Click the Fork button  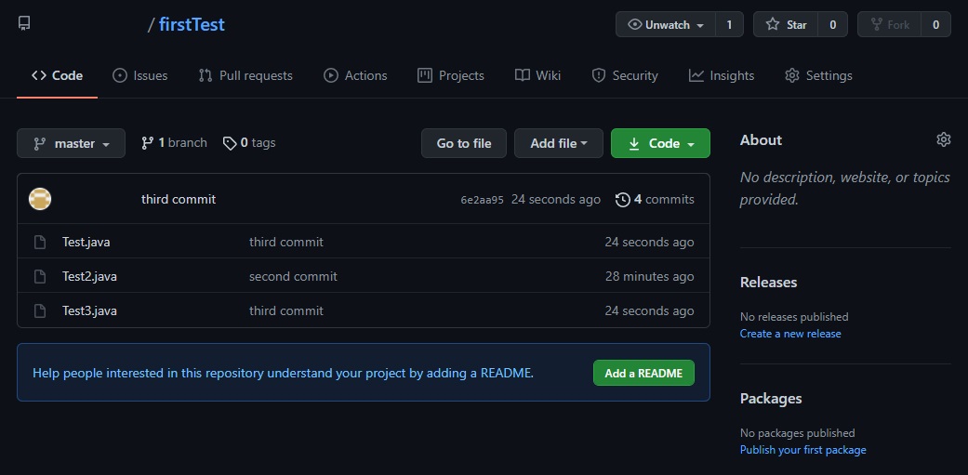coord(890,25)
